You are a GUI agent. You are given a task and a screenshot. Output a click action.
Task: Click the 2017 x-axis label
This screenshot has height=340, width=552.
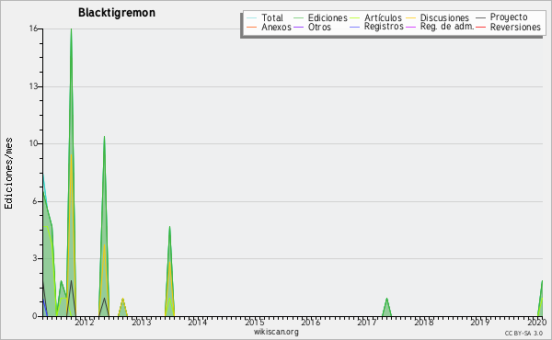(367, 322)
